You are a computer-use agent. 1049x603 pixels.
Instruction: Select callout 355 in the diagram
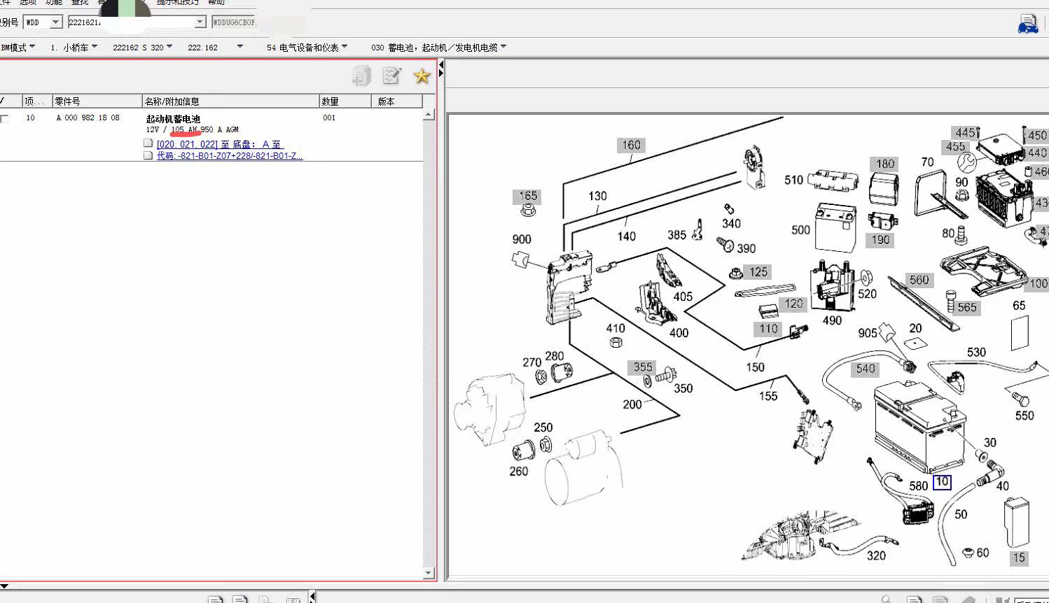643,367
